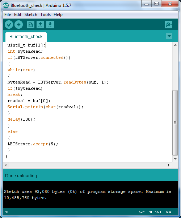The width and height of the screenshot is (181, 218).
Task: Click the Verify checkmark button
Action: click(9, 25)
